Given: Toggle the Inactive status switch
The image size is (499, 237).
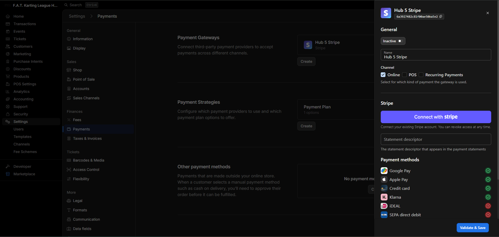Looking at the screenshot, I should click(x=393, y=41).
